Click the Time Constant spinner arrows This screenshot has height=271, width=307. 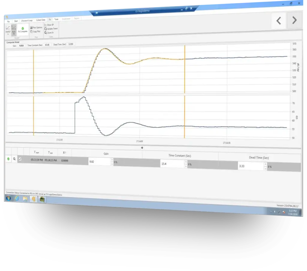tap(186, 164)
